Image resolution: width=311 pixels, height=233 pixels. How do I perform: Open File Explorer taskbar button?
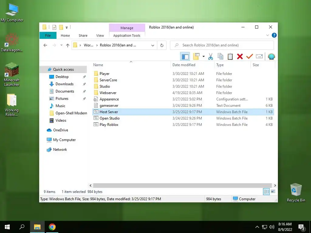click(x=37, y=227)
